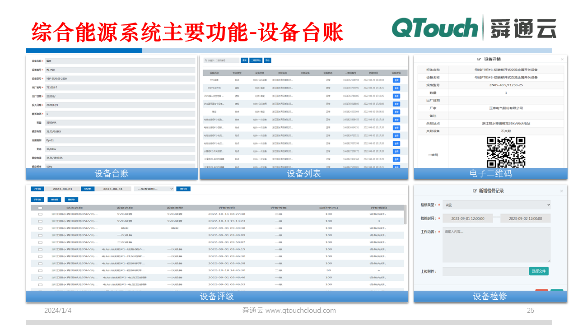Click the magnifier icon in the 二维码编号 search box
Image resolution: width=578 pixels, height=325 pixels.
tap(205, 60)
